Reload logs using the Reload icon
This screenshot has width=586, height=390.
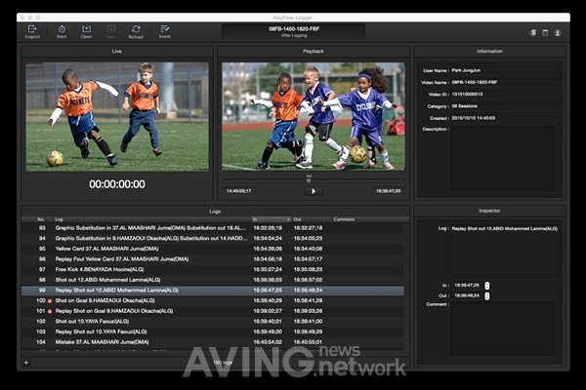coord(136,32)
